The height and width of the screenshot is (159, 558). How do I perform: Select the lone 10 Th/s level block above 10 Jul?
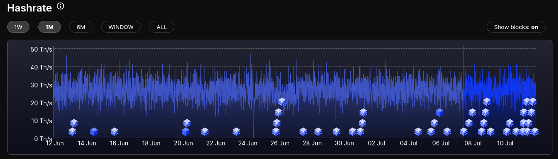510,123
